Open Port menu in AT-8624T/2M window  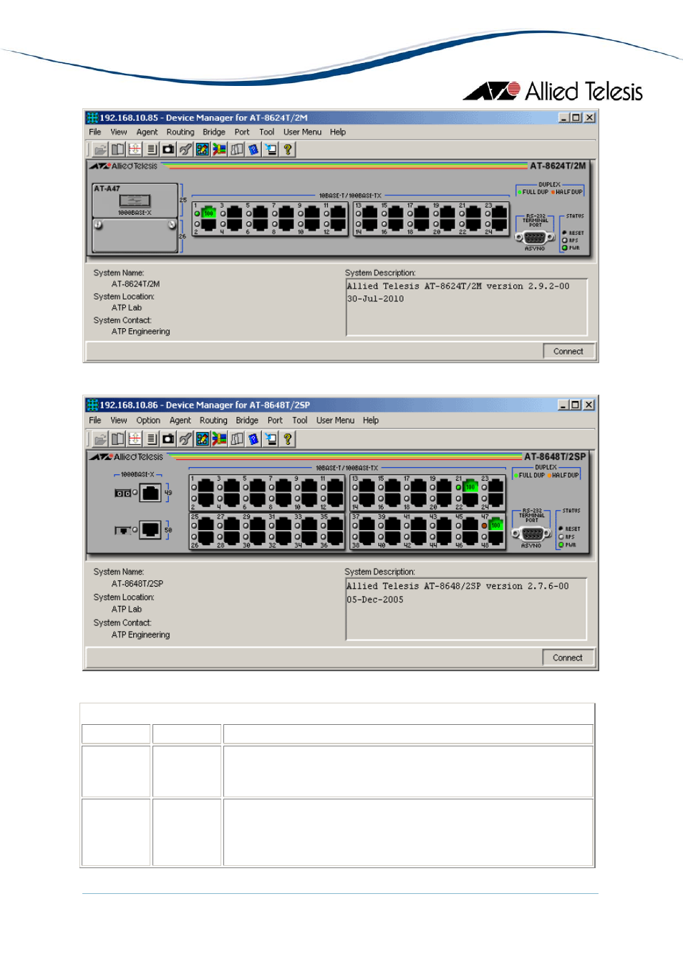point(242,132)
